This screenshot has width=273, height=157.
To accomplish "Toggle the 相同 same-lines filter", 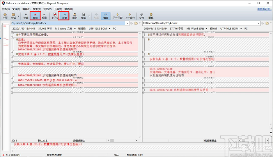I will tap(44, 16).
